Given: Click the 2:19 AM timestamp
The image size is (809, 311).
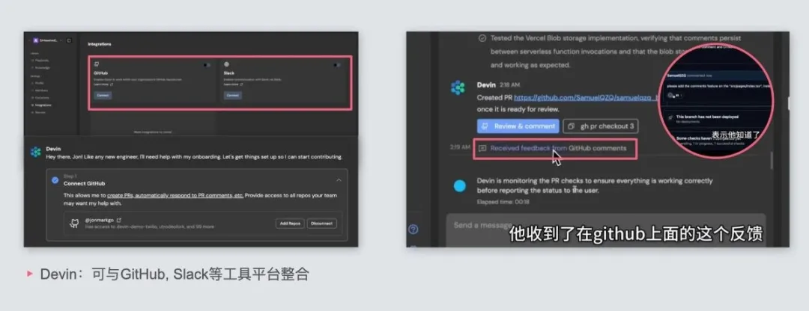Looking at the screenshot, I should (x=460, y=148).
